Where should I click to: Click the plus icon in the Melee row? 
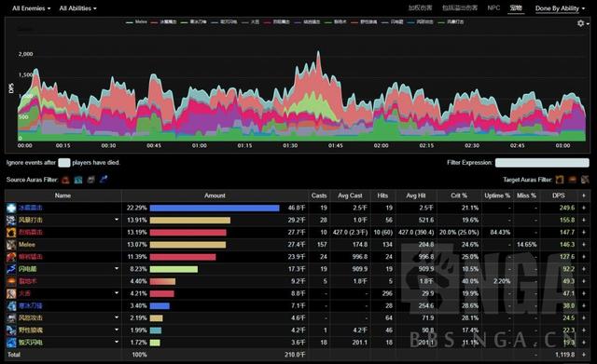click(584, 244)
